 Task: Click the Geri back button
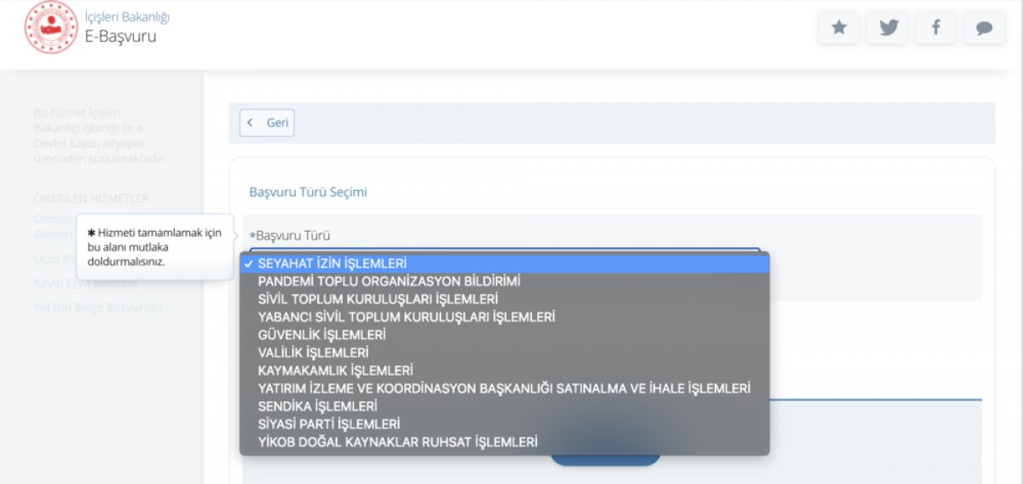[267, 123]
